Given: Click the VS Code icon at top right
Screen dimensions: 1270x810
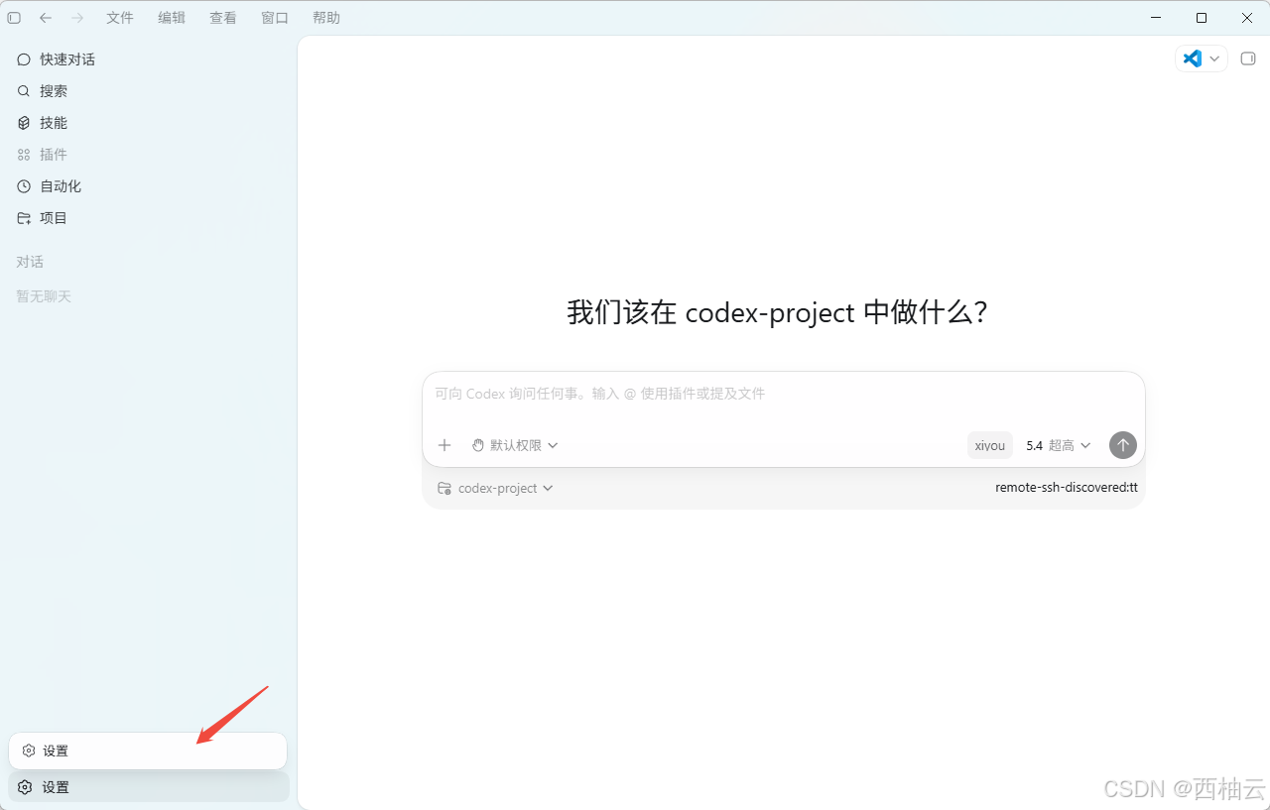Looking at the screenshot, I should click(1192, 58).
